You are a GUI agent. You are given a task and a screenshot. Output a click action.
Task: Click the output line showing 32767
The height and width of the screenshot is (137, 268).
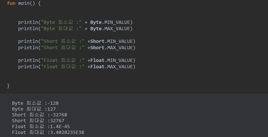[38, 121]
